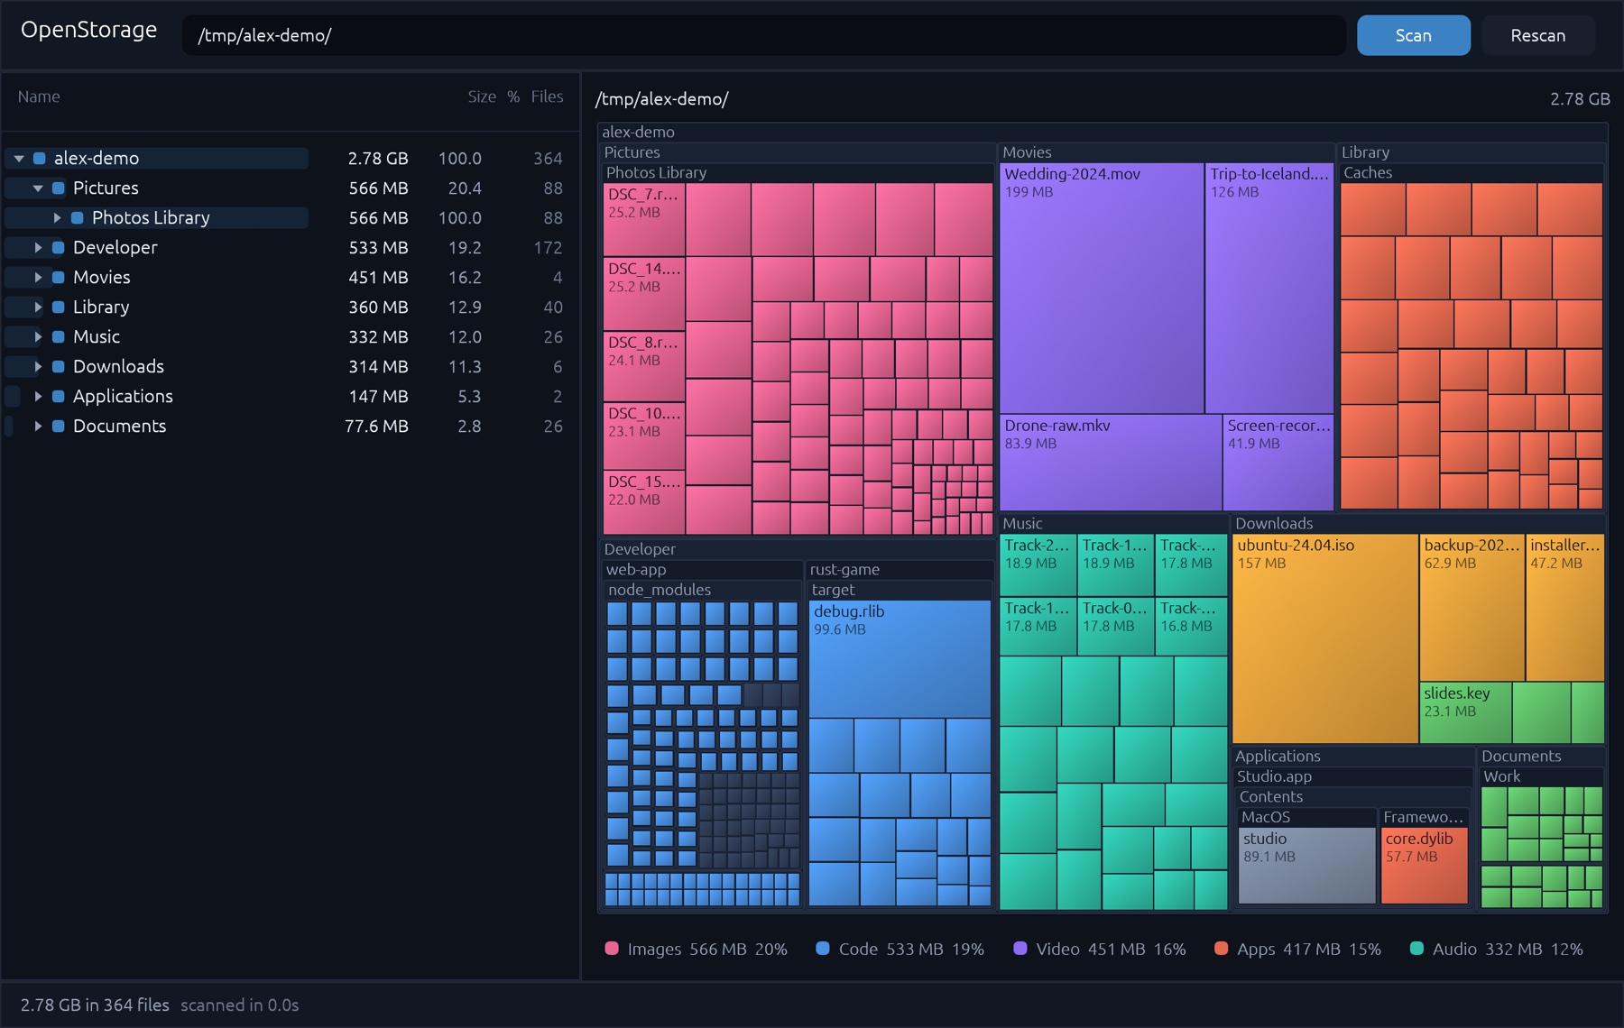Image resolution: width=1624 pixels, height=1028 pixels.
Task: Expand the Movies folder arrow
Action: 38,278
